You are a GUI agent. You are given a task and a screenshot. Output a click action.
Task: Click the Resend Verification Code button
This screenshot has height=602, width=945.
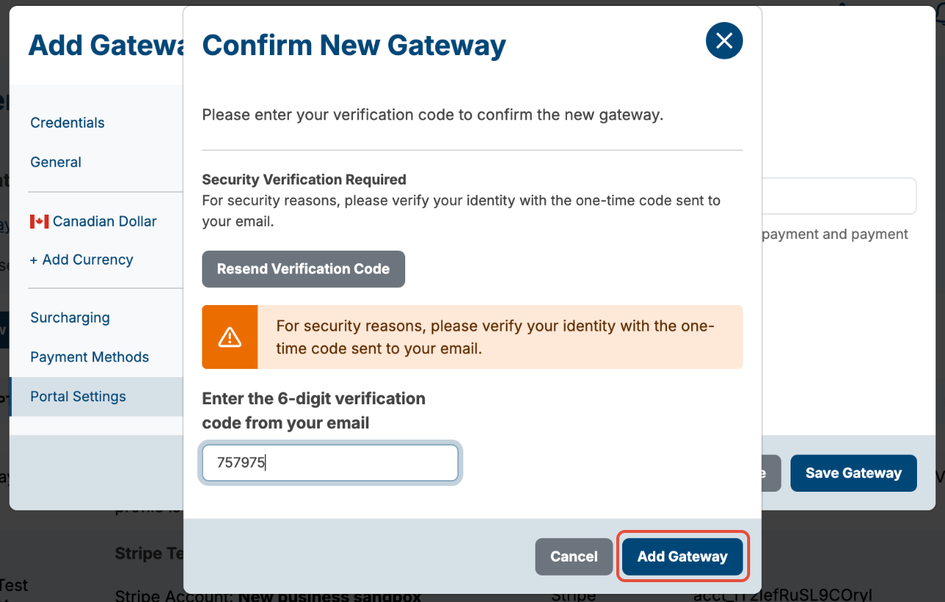click(x=303, y=269)
